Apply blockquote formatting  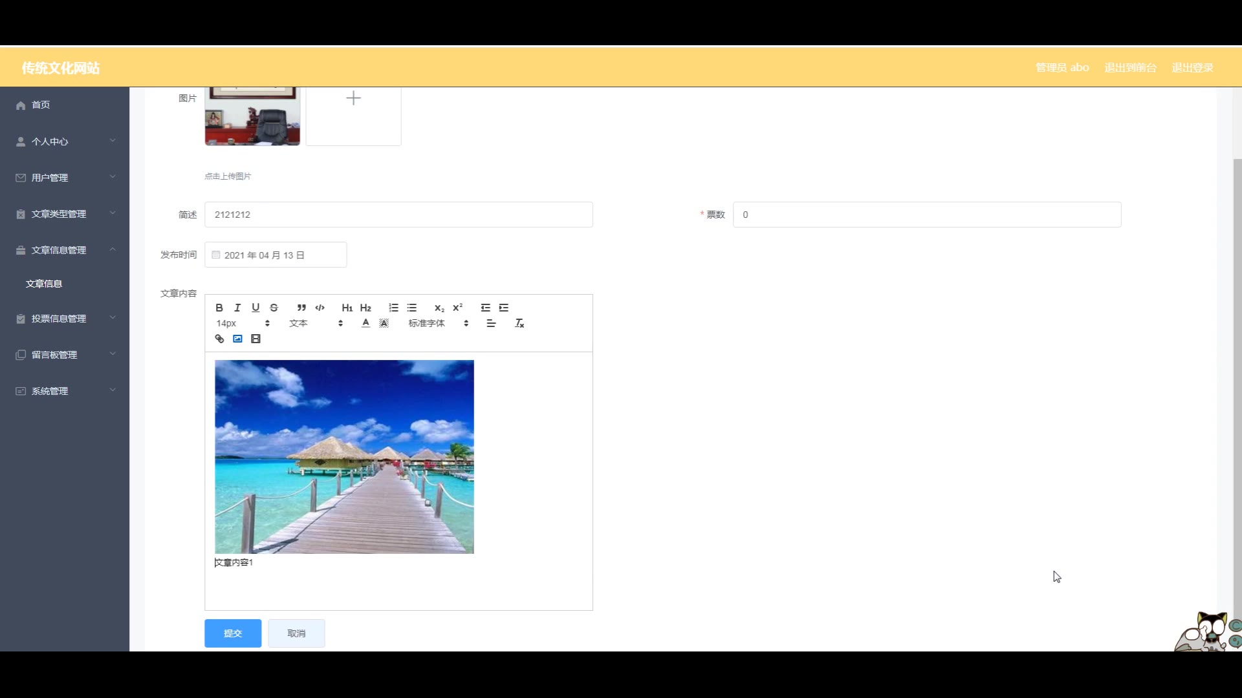301,308
